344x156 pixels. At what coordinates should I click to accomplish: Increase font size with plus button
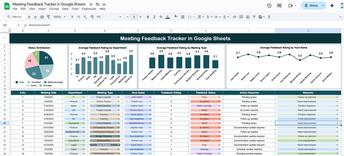click(141, 17)
